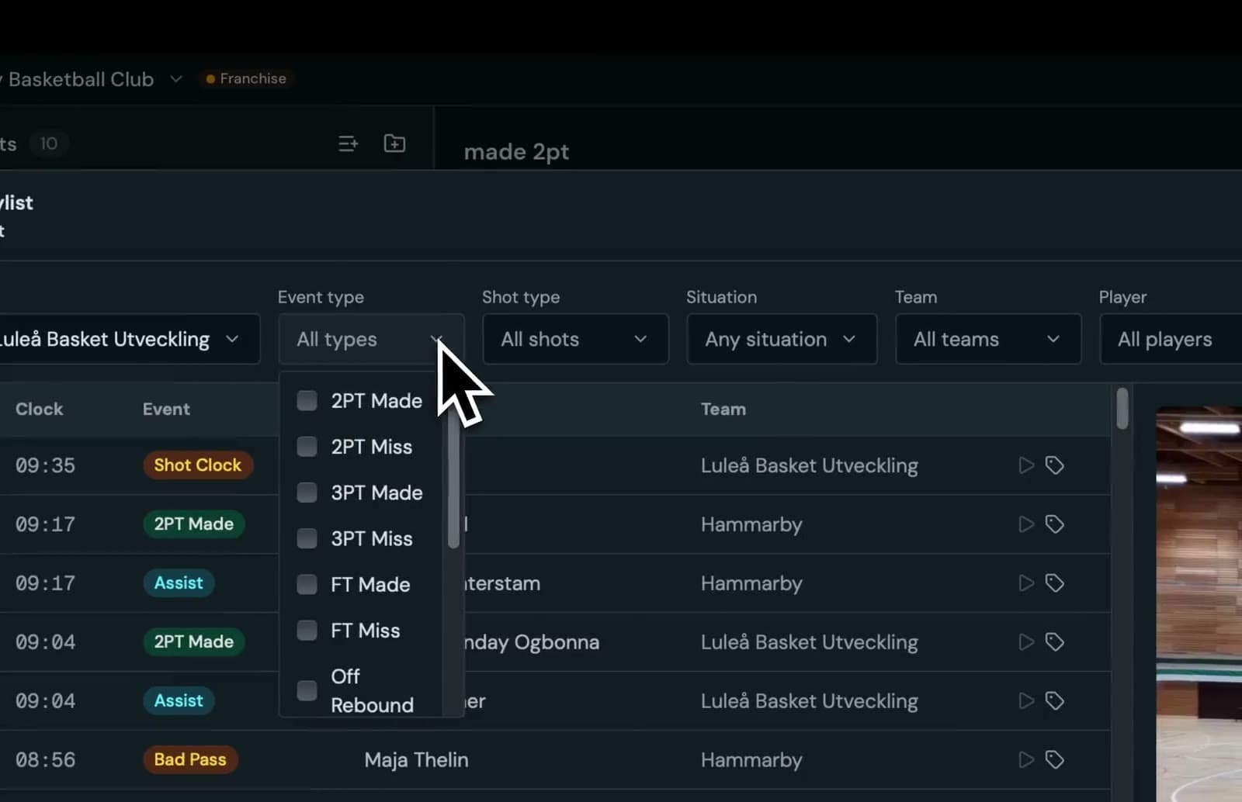The image size is (1242, 802).
Task: Click Hammarby in the 08:56 row
Action: [x=751, y=760]
